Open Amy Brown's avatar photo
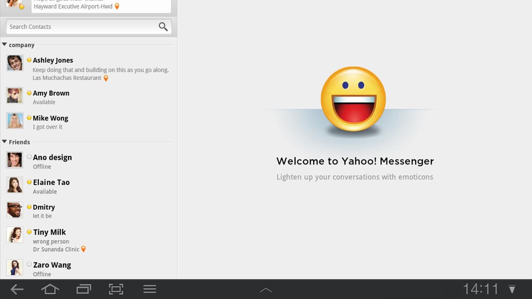 point(15,96)
